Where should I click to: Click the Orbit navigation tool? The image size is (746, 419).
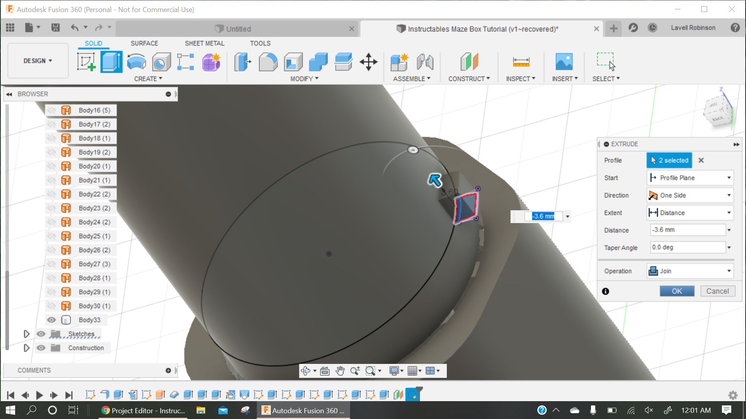306,371
